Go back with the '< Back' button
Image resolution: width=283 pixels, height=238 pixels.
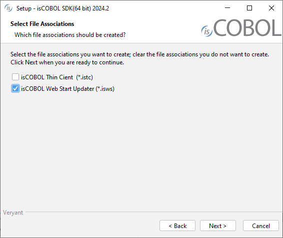coord(177,226)
